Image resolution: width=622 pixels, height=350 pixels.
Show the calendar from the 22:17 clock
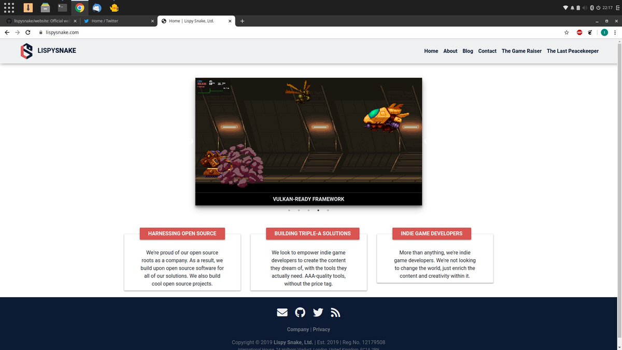click(607, 8)
